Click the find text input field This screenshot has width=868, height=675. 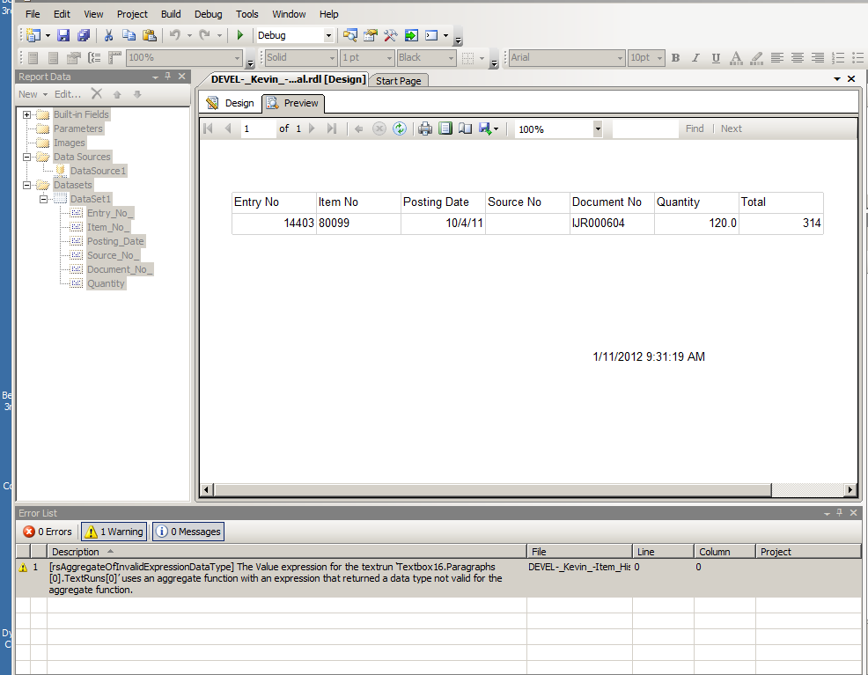point(645,128)
